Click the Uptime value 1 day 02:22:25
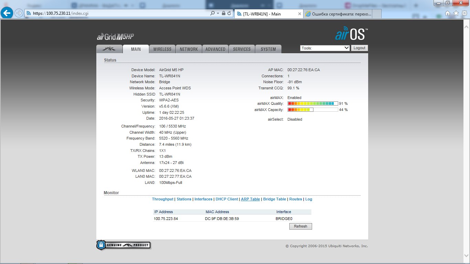 pyautogui.click(x=172, y=112)
